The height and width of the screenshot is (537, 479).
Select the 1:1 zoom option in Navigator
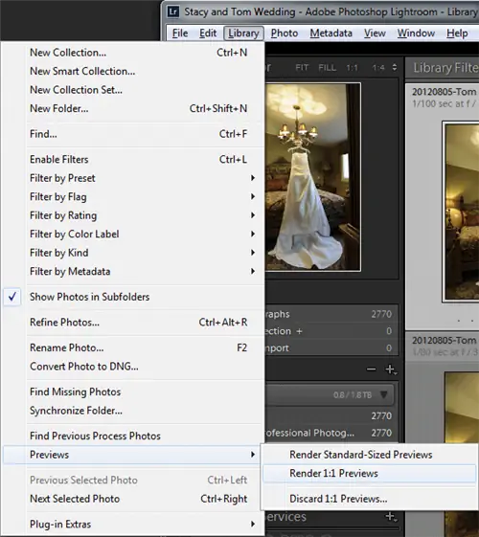tap(352, 67)
